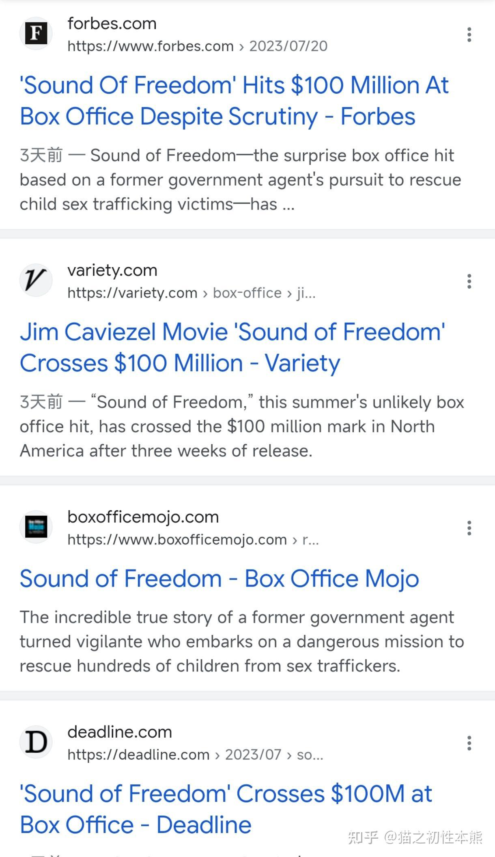
Task: Open the Forbes 'Sound Of Freedom' Hits $100 Million headline
Action: (234, 101)
